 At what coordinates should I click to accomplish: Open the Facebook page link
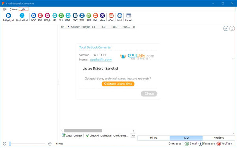coord(207,144)
